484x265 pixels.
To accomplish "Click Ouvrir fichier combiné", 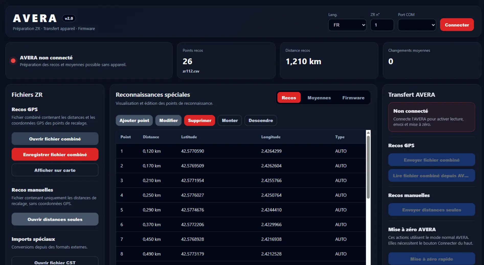I will tap(55, 139).
